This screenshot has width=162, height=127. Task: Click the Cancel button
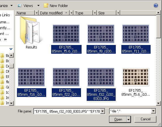145,119
